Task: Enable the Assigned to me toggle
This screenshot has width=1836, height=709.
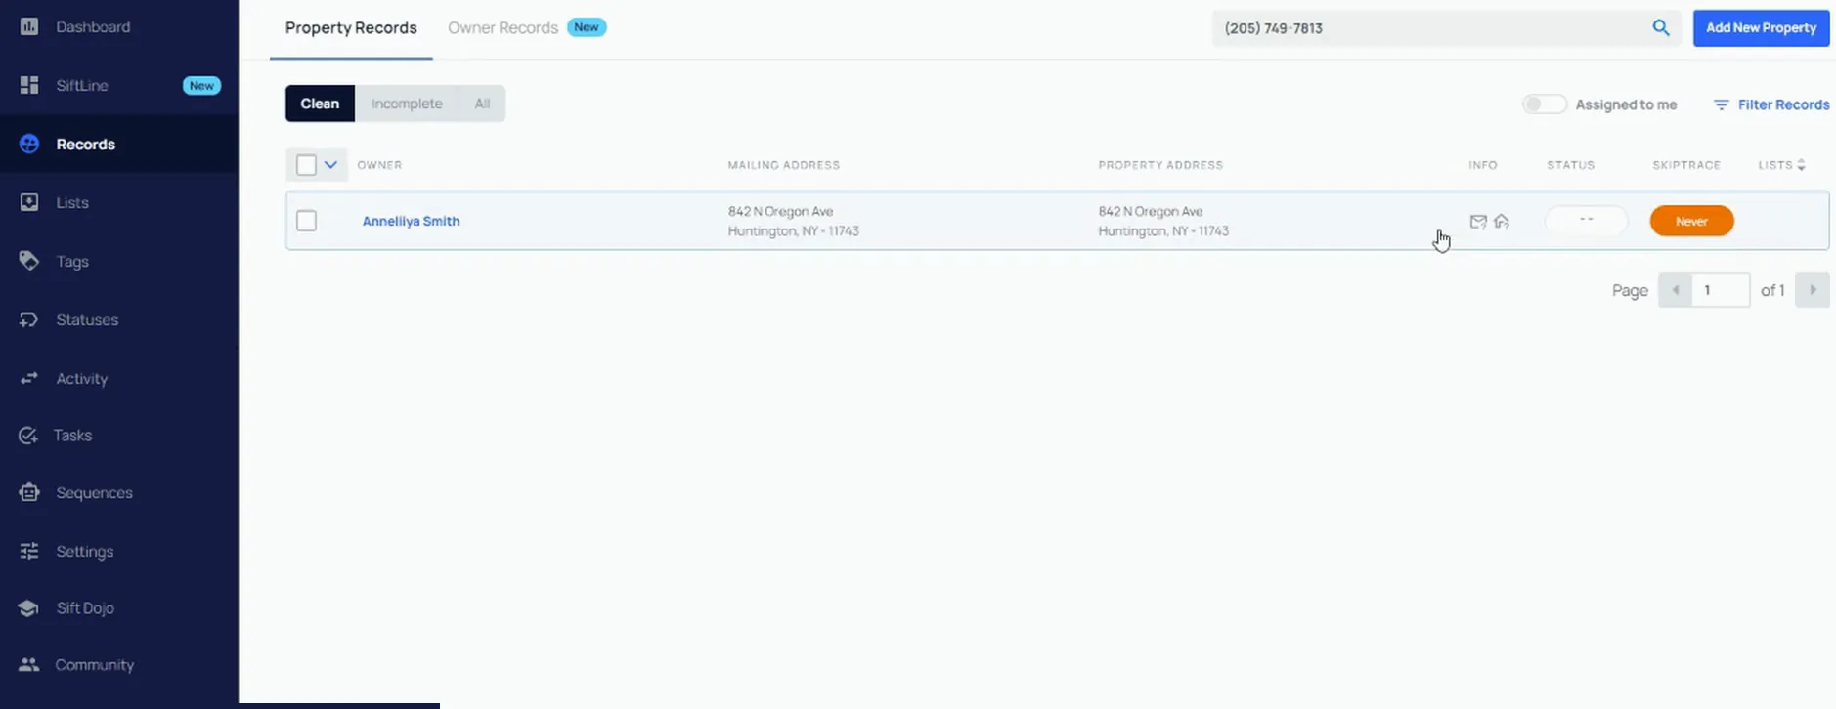Action: 1544,104
